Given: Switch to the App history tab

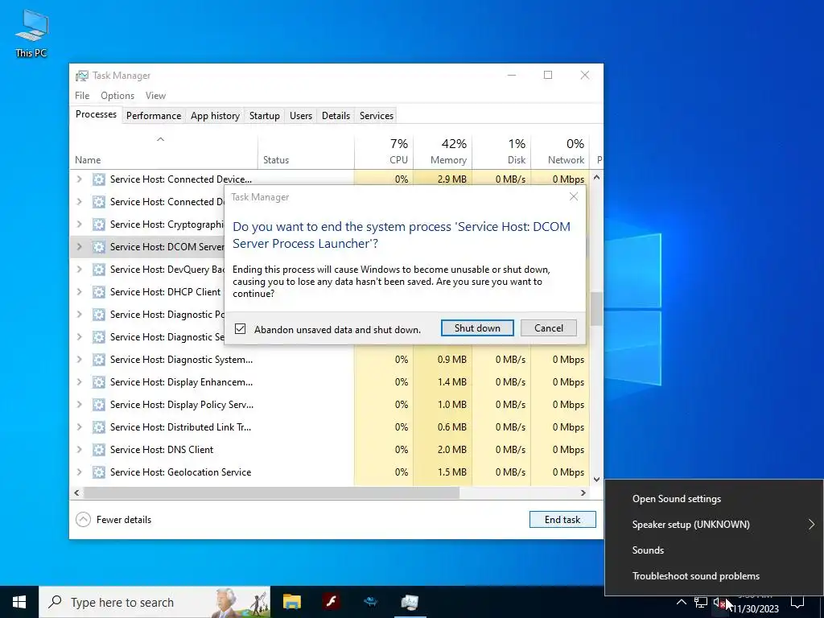Looking at the screenshot, I should (215, 116).
